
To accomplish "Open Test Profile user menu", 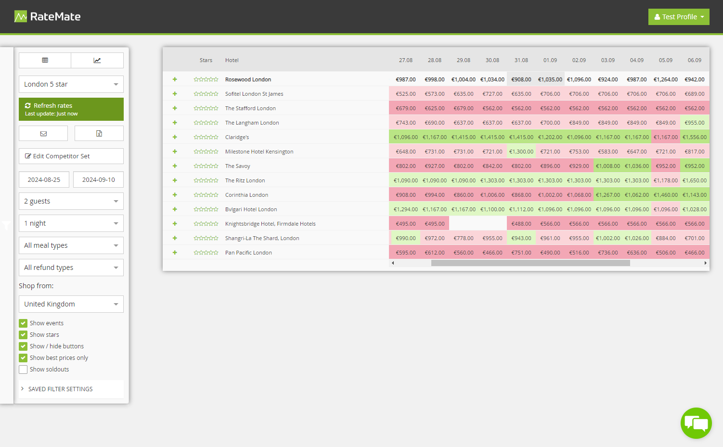I will click(x=679, y=17).
